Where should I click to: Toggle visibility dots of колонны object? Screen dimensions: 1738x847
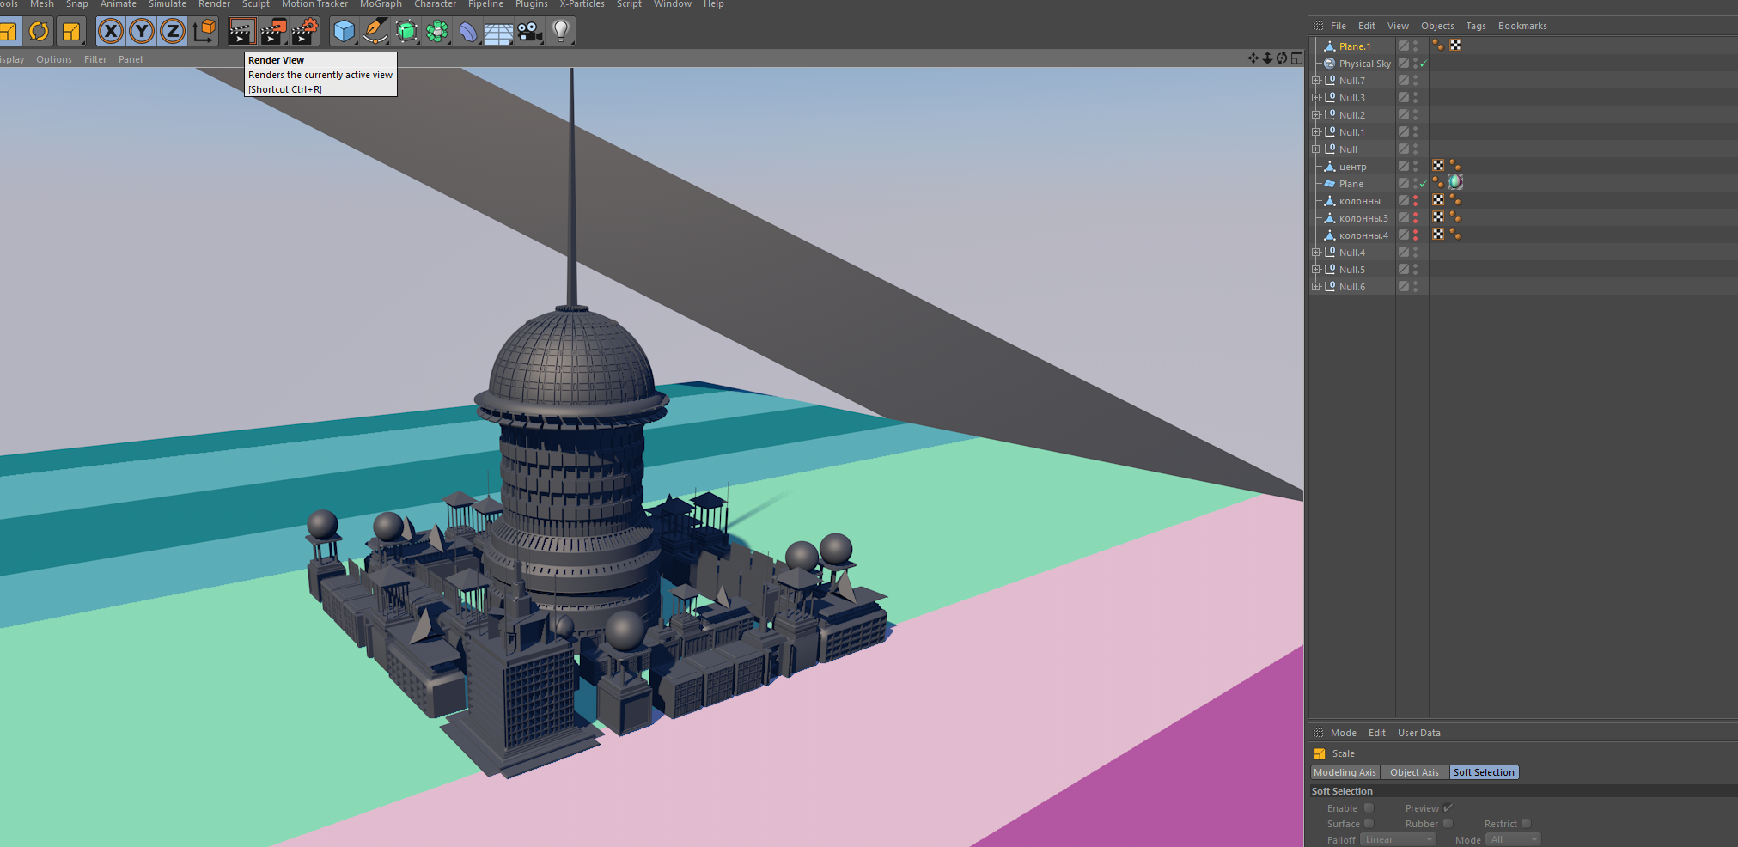click(1416, 201)
